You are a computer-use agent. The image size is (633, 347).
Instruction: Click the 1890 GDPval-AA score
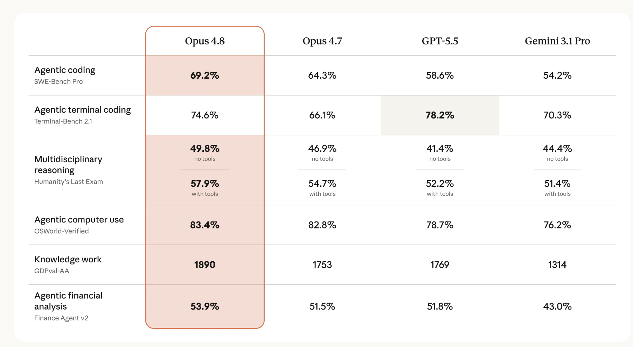click(x=205, y=265)
